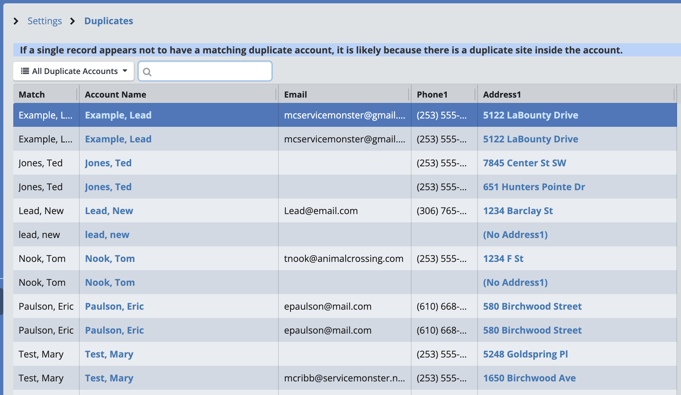The image size is (681, 395).
Task: Sort by the Address1 column header
Action: coord(502,95)
